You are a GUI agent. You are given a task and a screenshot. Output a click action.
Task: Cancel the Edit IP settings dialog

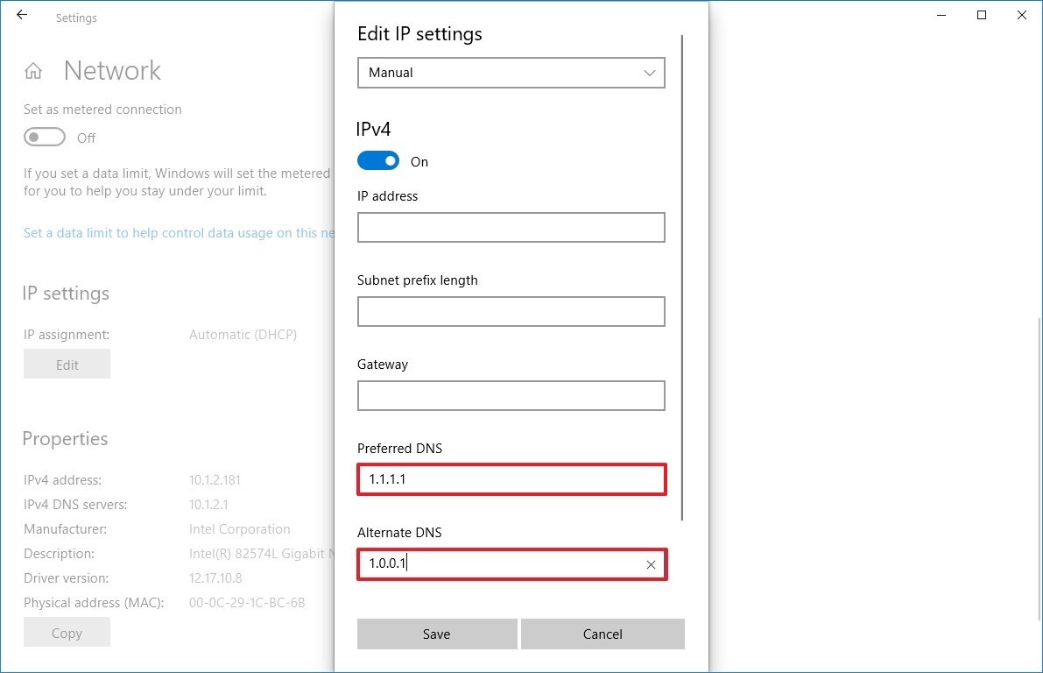tap(603, 634)
